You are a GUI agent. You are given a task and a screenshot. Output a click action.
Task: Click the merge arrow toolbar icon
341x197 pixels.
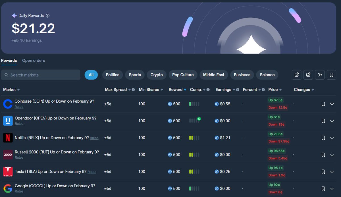point(320,75)
